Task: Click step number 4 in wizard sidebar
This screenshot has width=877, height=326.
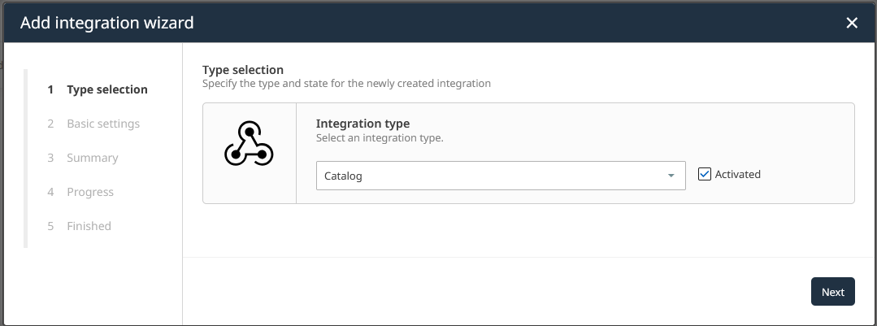Action: coord(50,192)
